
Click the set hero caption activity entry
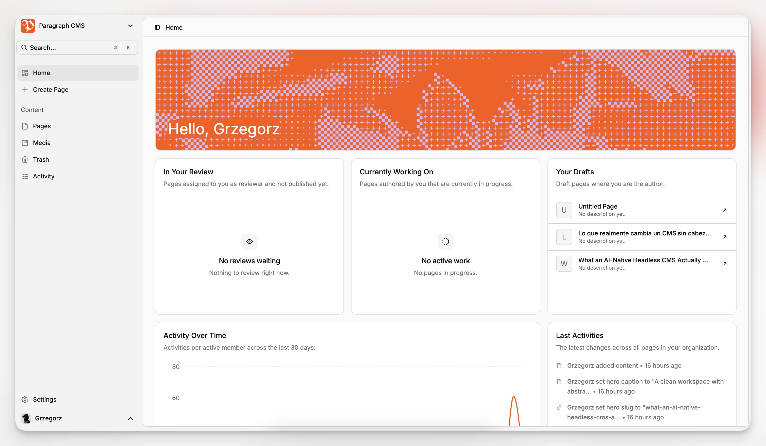(x=645, y=386)
